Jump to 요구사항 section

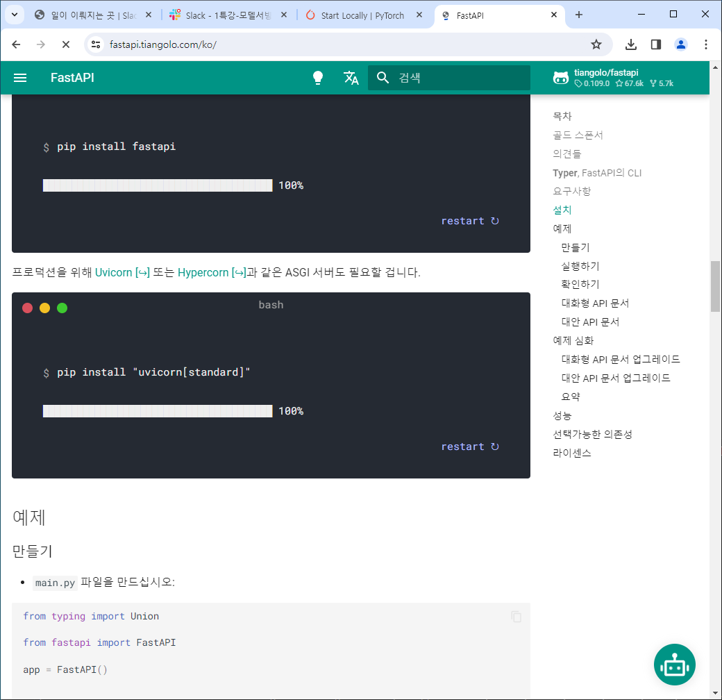[571, 191]
